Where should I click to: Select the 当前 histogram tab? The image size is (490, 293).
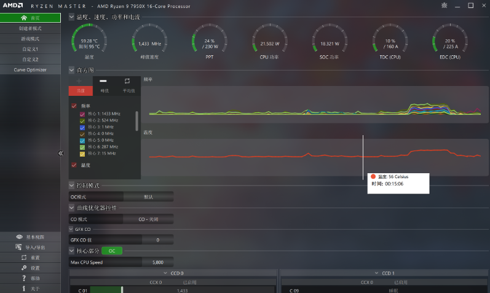81,90
